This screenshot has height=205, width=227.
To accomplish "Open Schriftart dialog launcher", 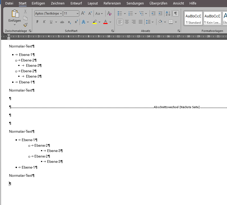I will click(x=113, y=31).
